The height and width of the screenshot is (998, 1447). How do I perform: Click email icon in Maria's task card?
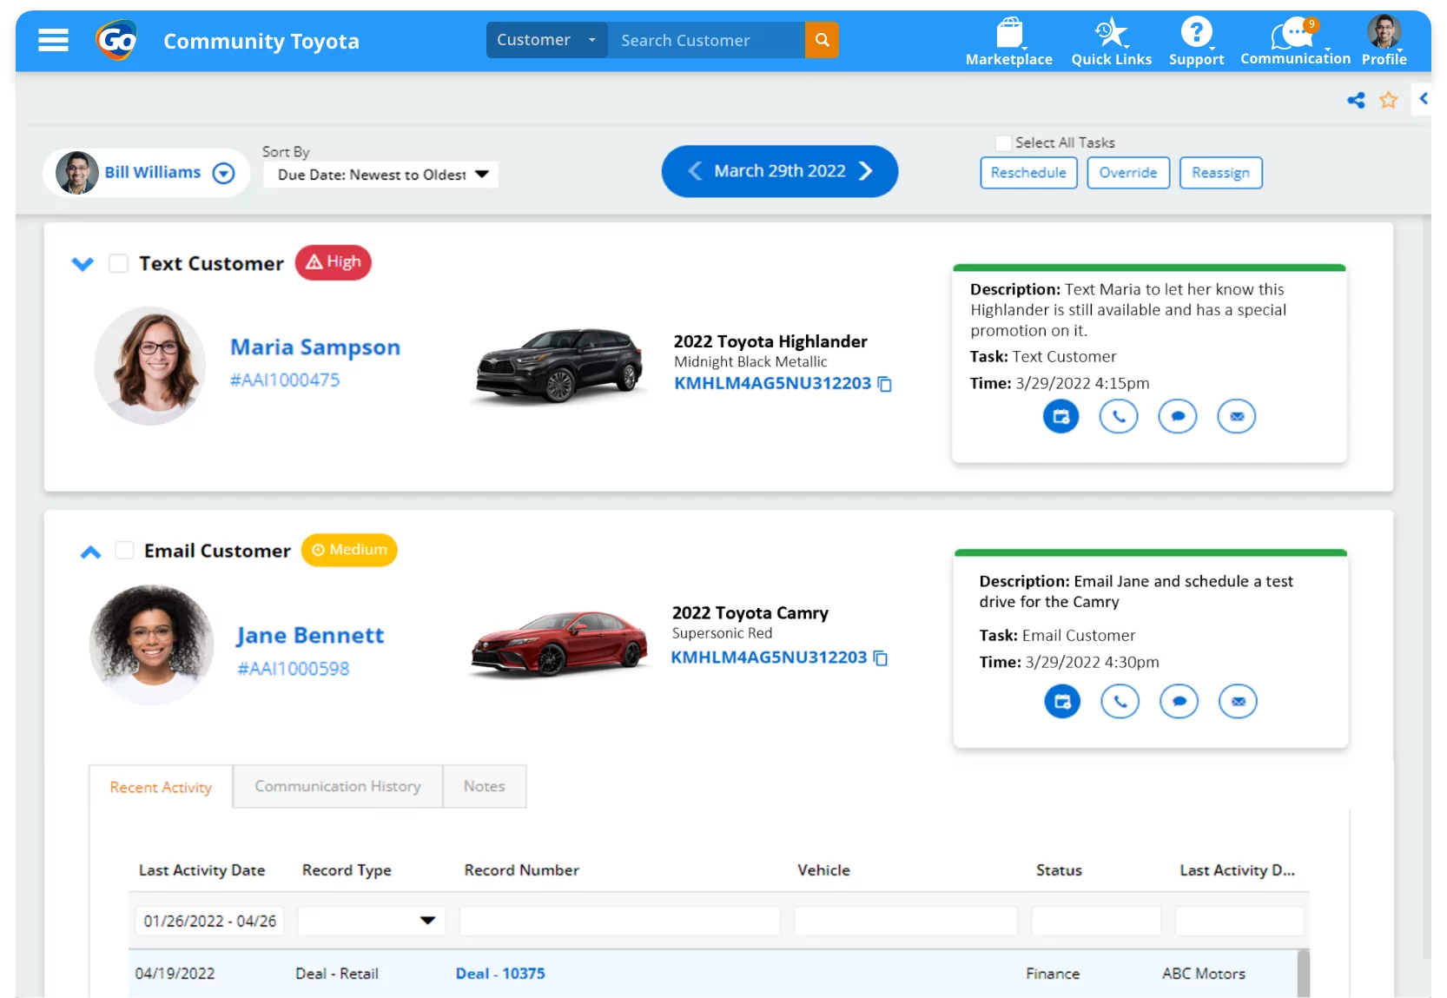[x=1237, y=416]
